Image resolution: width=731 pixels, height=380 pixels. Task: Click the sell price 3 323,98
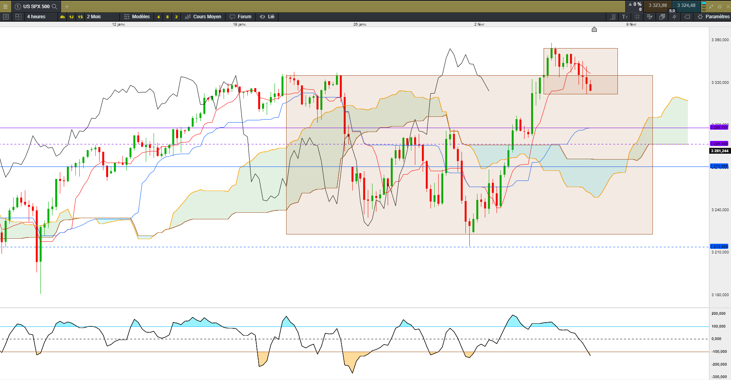[x=658, y=5]
